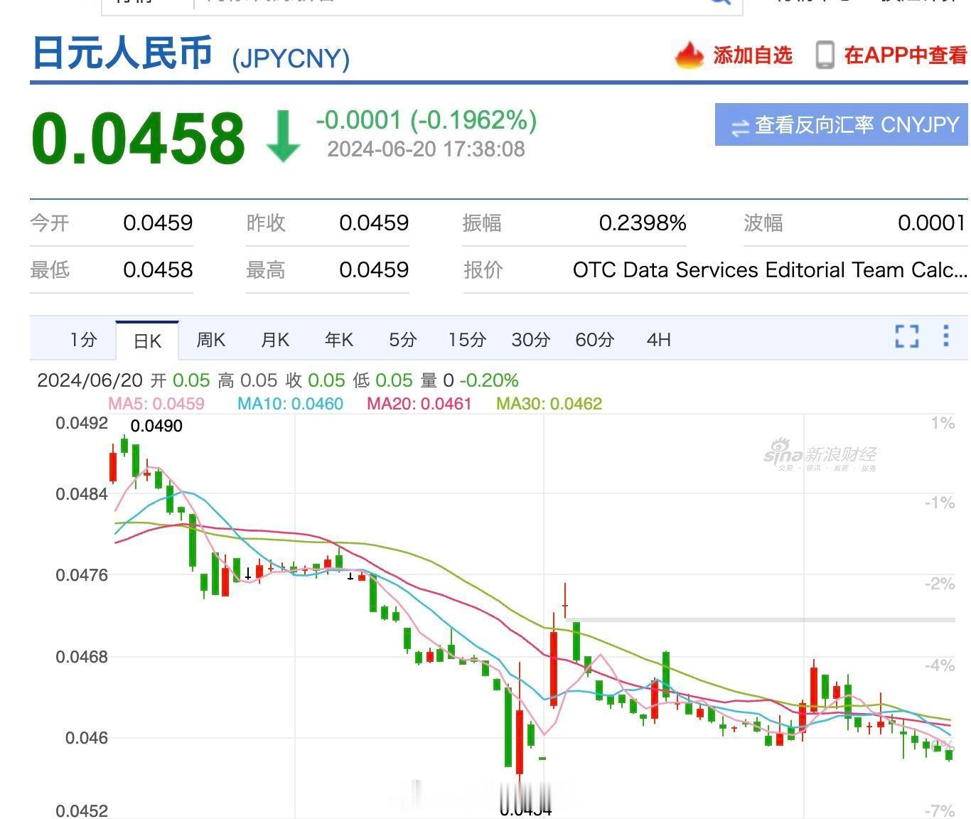Click the 今开 value 0.0459
Viewport: 971px width, 819px height.
pyautogui.click(x=158, y=223)
